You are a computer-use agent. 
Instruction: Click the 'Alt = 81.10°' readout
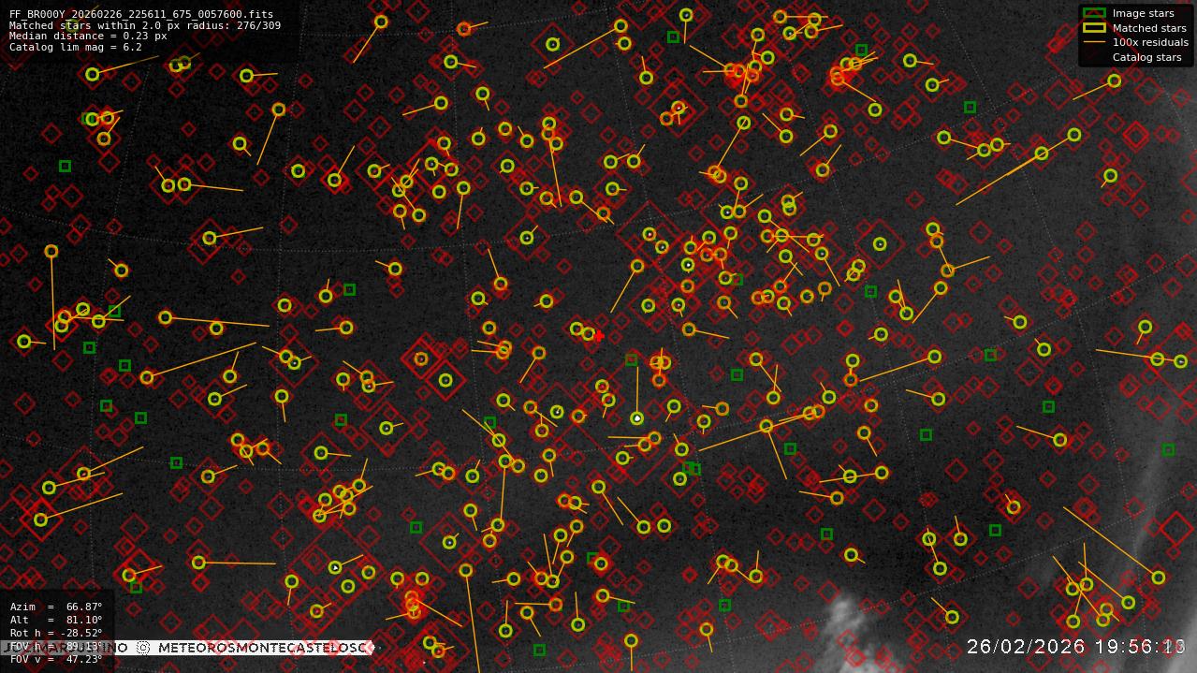[x=56, y=620]
